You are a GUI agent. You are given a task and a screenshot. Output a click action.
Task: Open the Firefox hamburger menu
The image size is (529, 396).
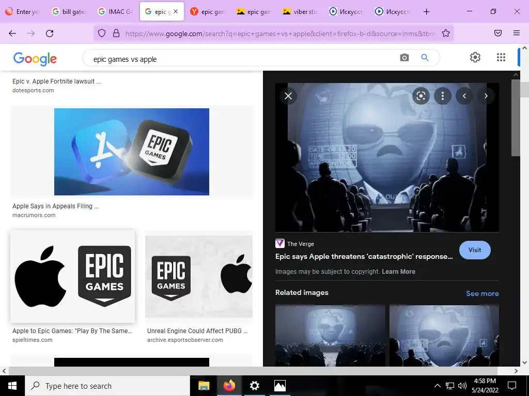click(517, 33)
